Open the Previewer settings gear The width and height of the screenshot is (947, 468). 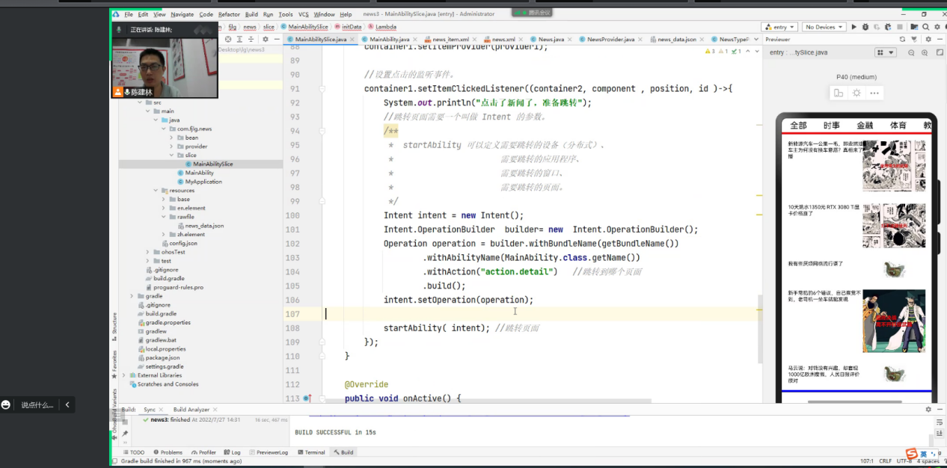(928, 39)
